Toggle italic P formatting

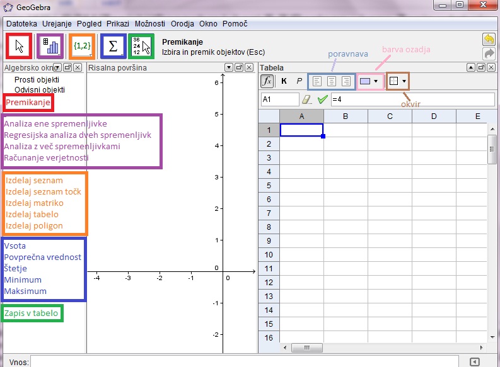point(299,81)
